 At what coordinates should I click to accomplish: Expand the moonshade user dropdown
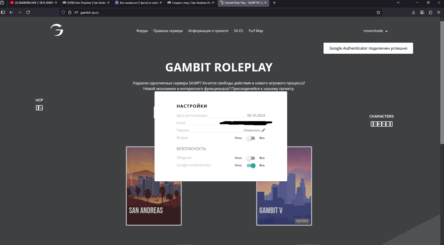[x=375, y=31]
